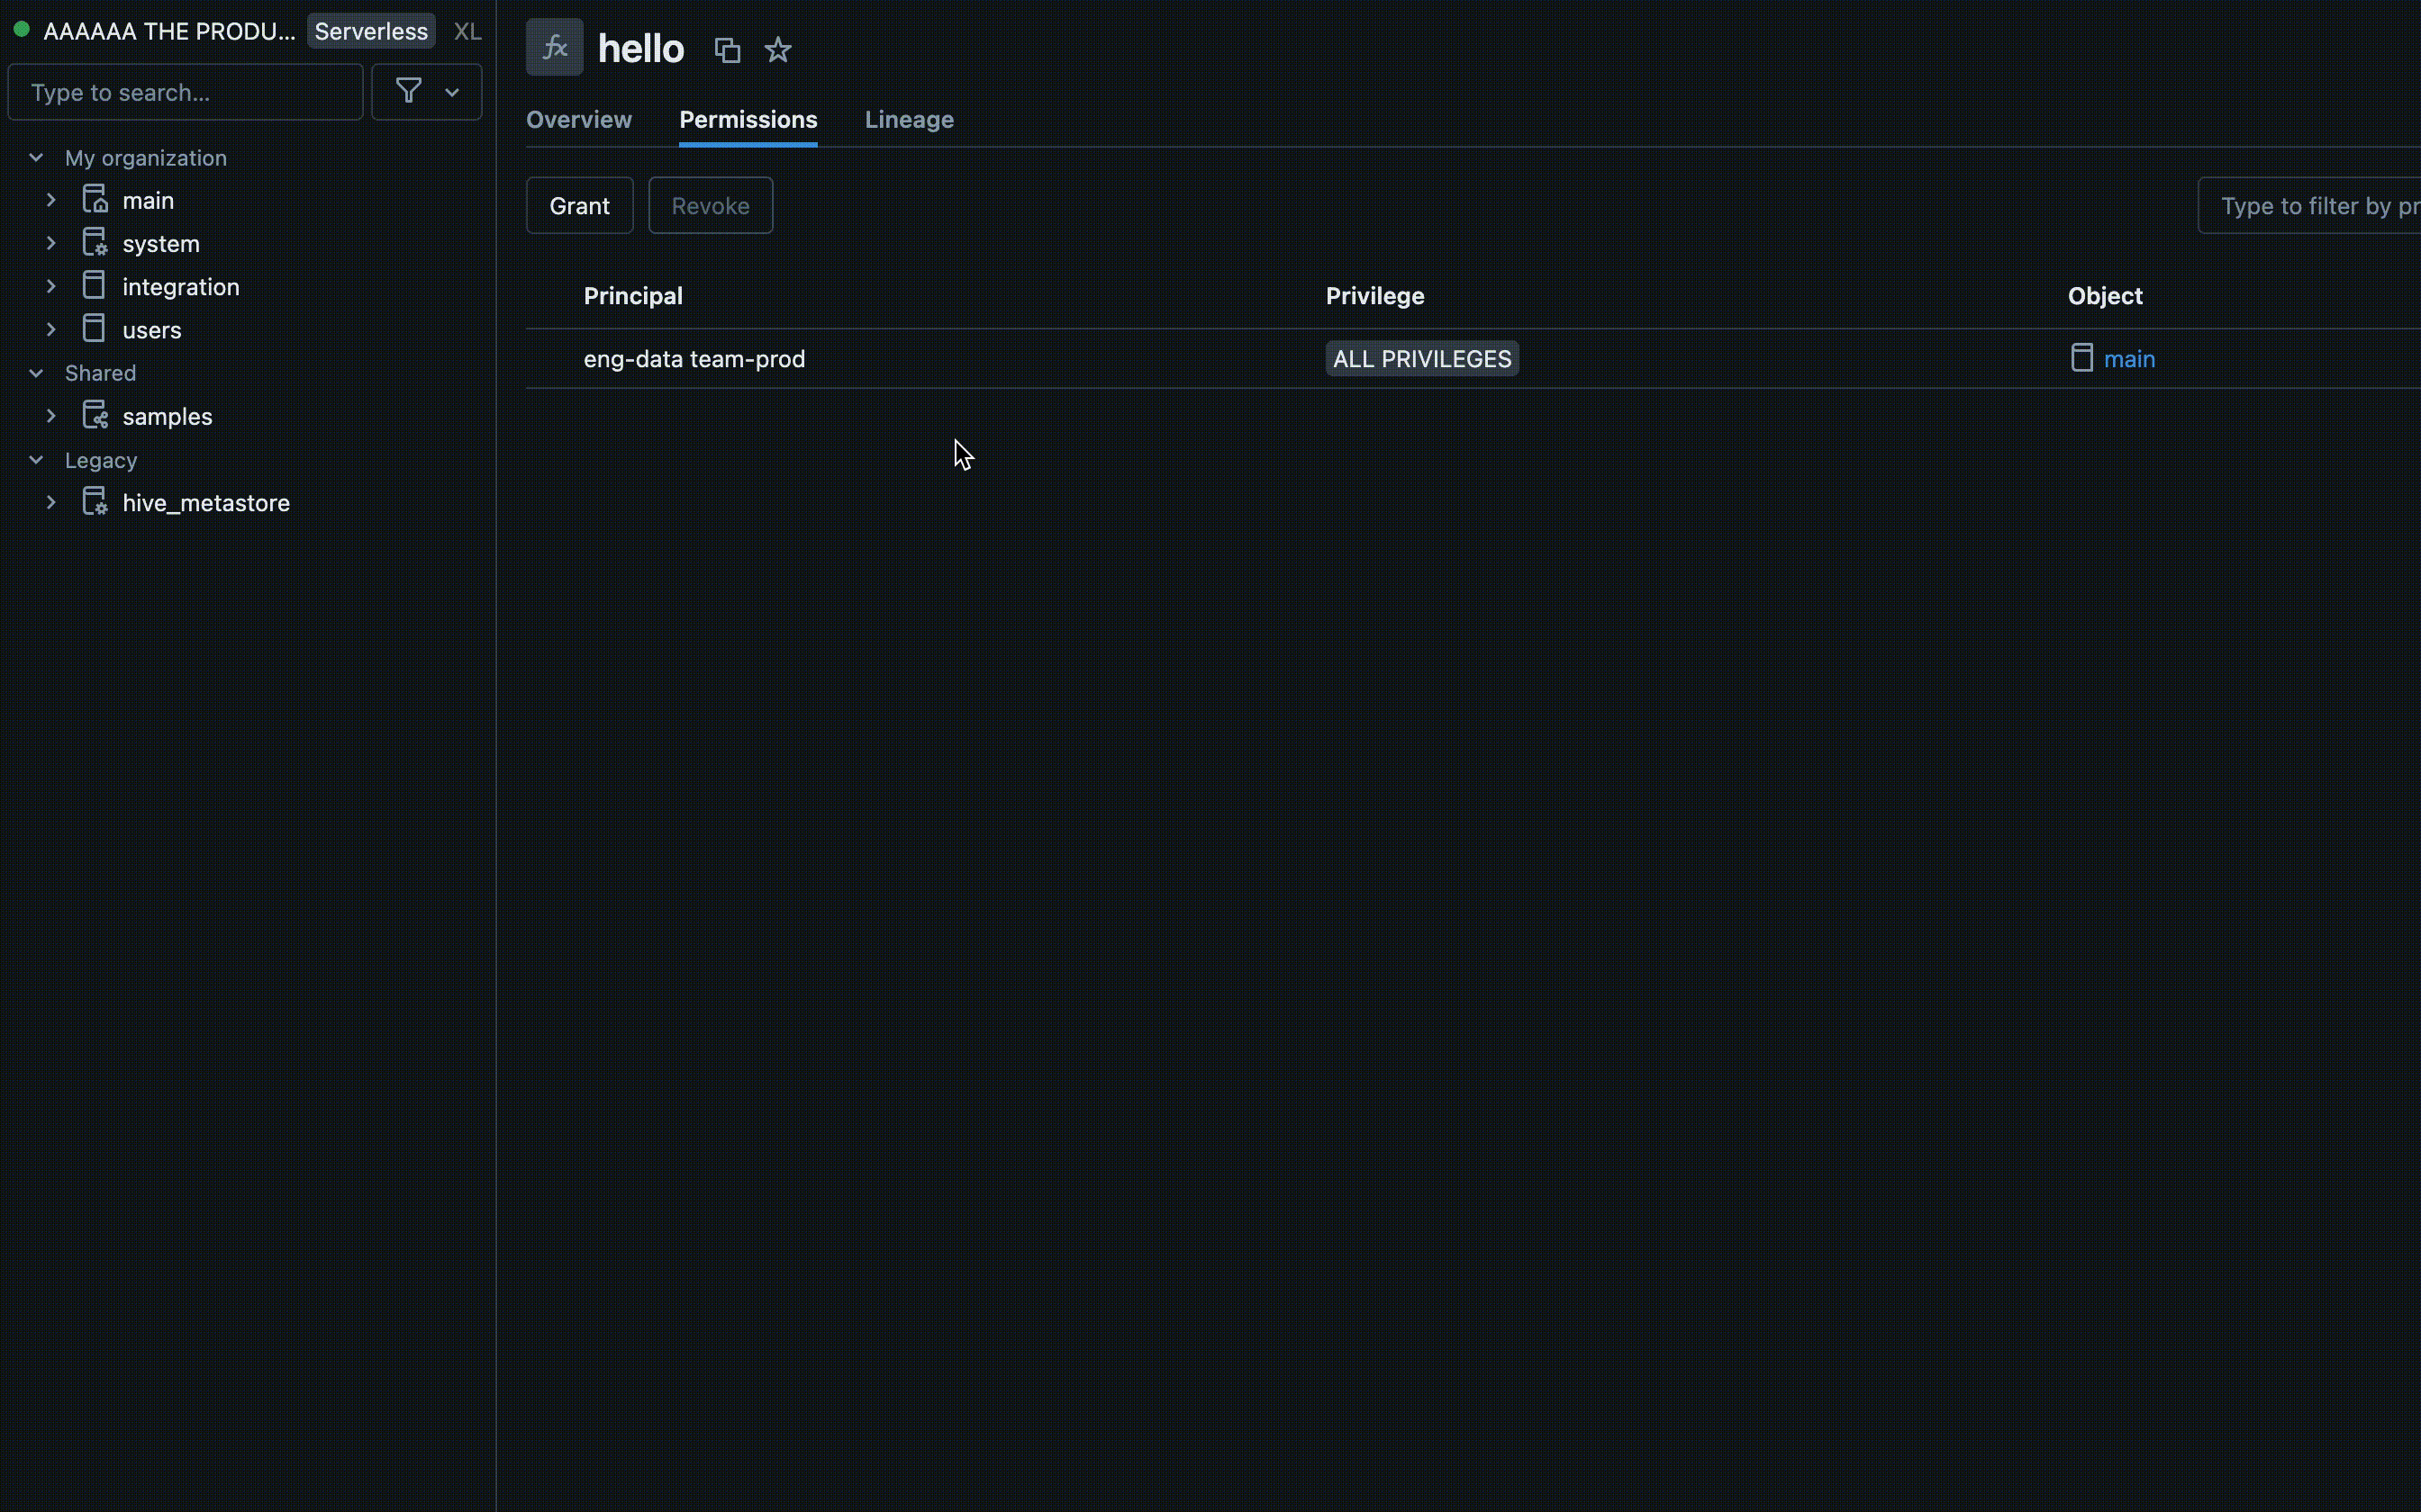Click the dropdown arrow next to filter
This screenshot has width=2421, height=1512.
pyautogui.click(x=449, y=91)
